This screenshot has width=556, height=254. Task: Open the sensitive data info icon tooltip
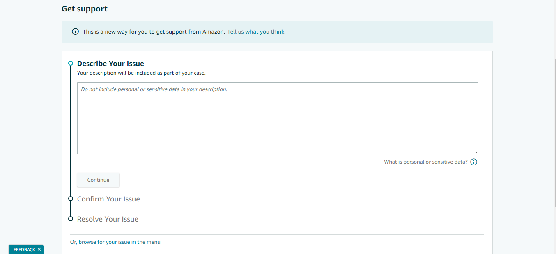point(473,162)
